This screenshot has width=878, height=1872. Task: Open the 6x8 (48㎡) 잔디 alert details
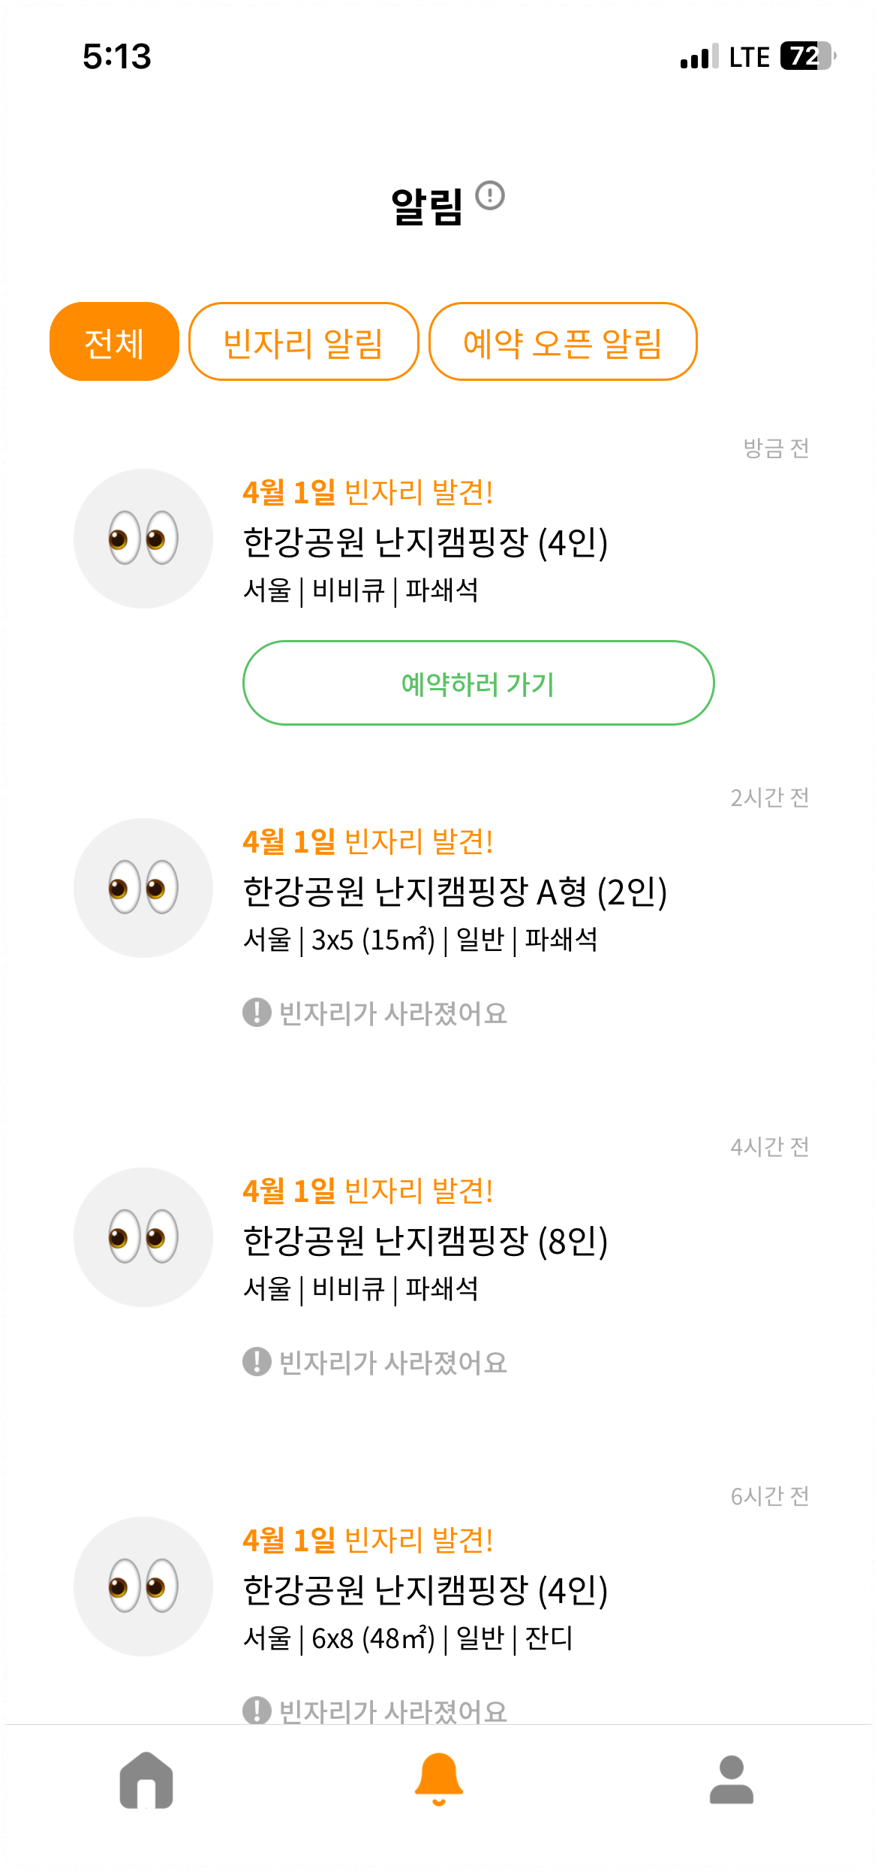408,1638
